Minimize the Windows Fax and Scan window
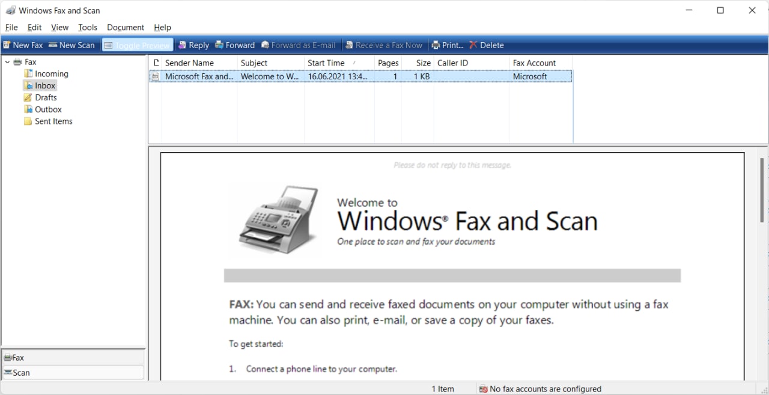The height and width of the screenshot is (395, 769). pyautogui.click(x=689, y=10)
